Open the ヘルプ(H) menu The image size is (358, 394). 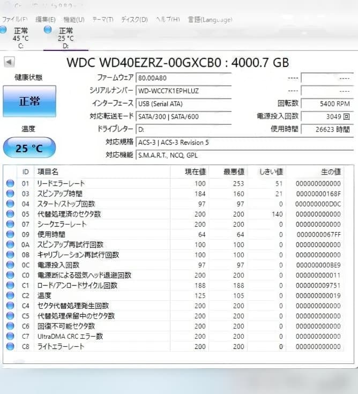tap(168, 20)
